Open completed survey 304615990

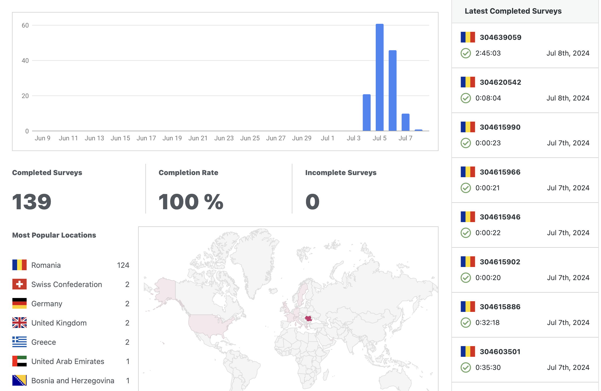[500, 127]
